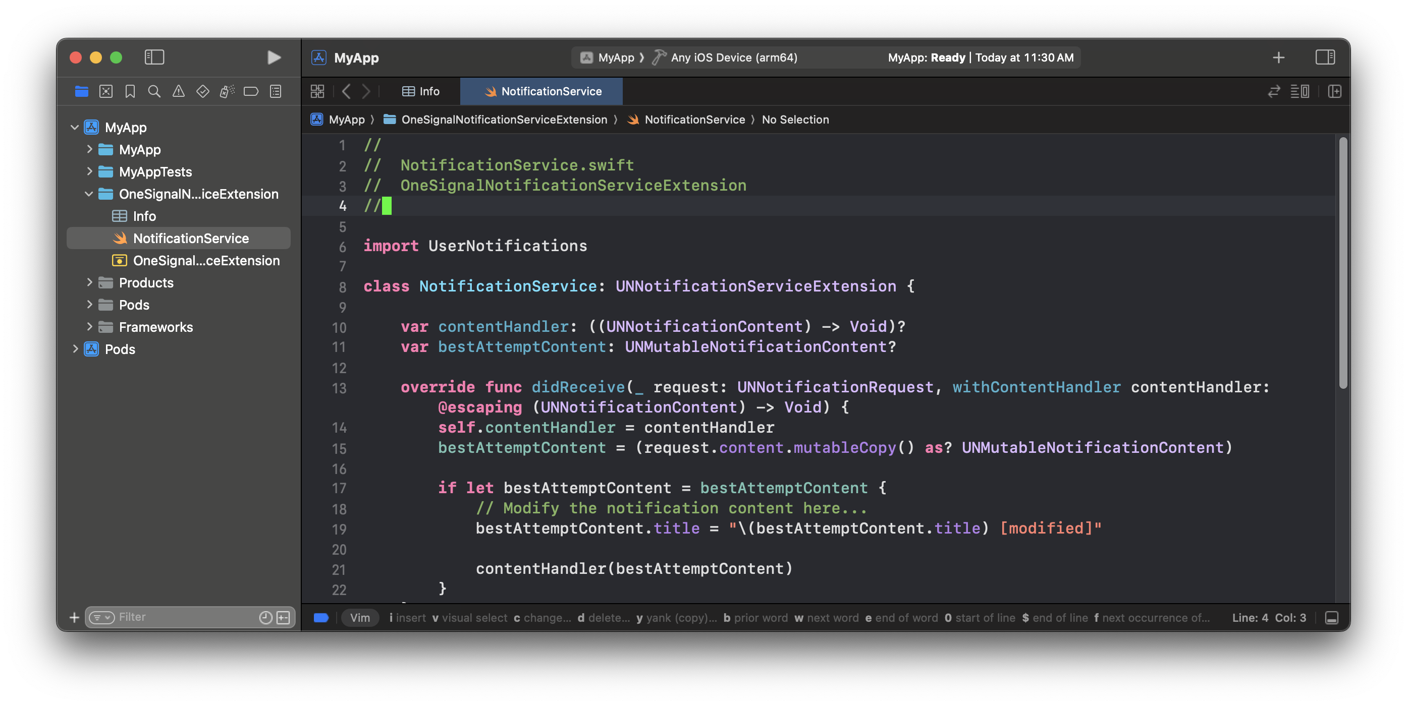This screenshot has width=1407, height=706.
Task: Open the Breakpoint navigator icon
Action: click(251, 91)
